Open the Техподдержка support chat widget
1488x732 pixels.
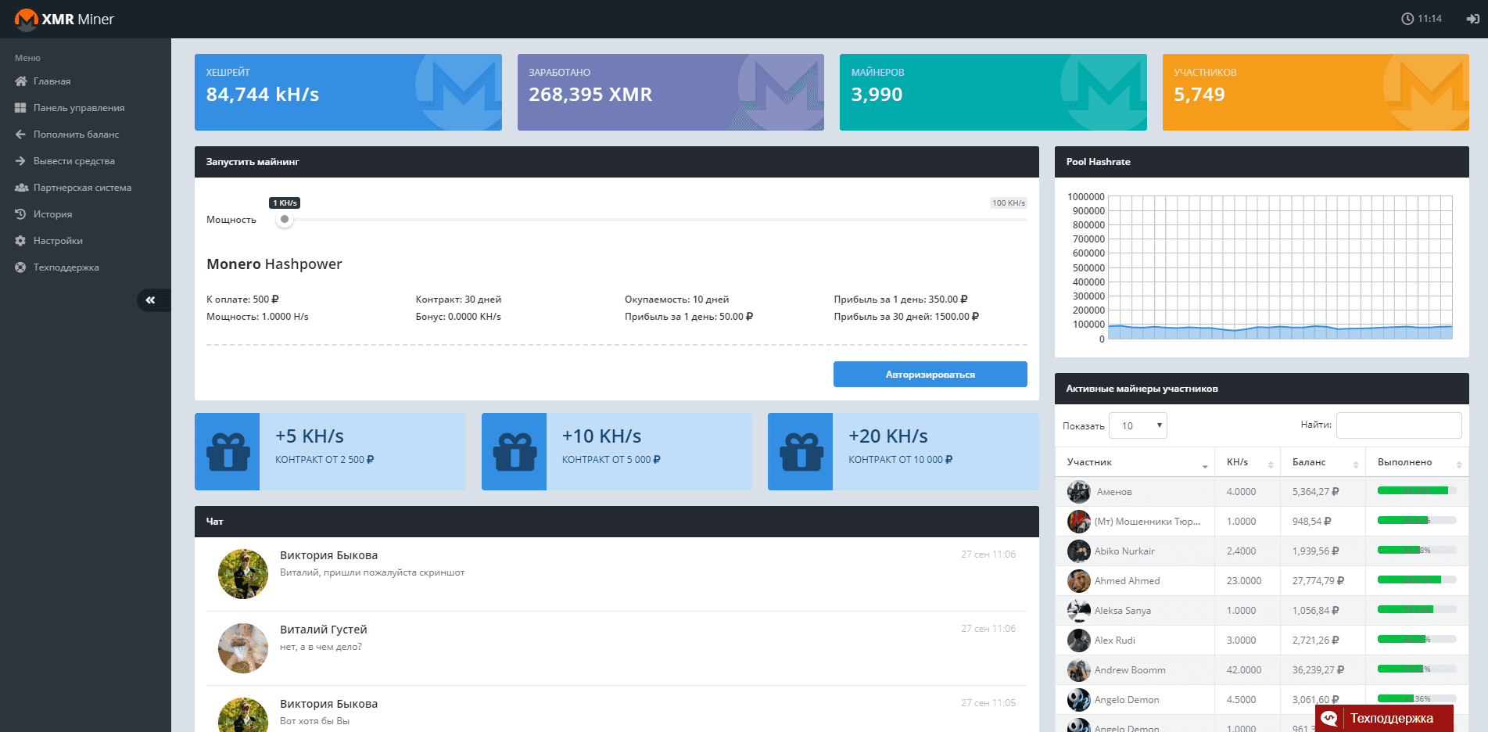1383,717
